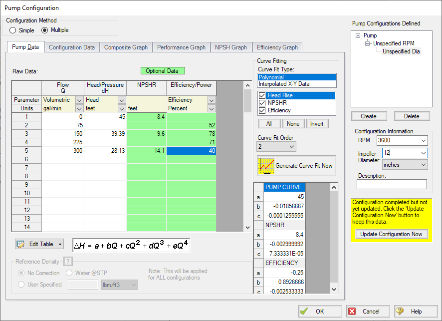The height and width of the screenshot is (321, 442).
Task: Uncheck the Head Rise checkbox
Action: [262, 95]
